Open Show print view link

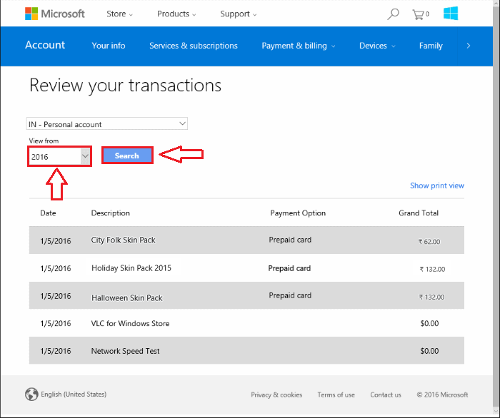click(437, 185)
